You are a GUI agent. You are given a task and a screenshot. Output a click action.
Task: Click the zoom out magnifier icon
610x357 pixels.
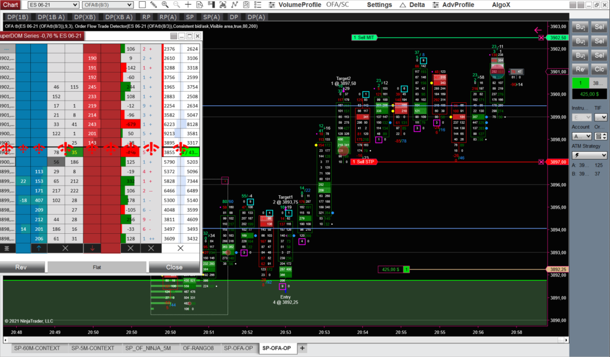click(x=176, y=5)
